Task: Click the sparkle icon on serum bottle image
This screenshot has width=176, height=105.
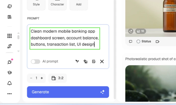Action: (x=131, y=31)
